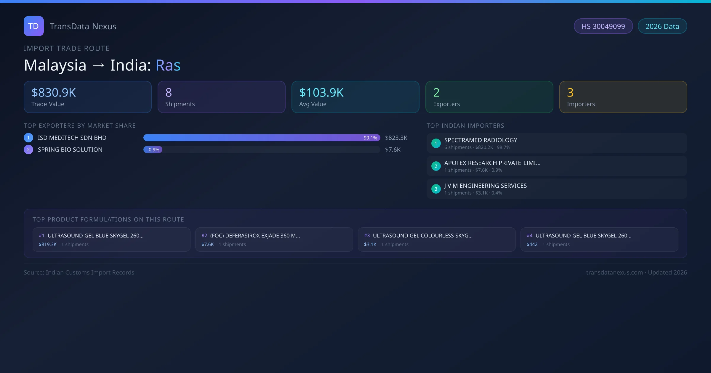The width and height of the screenshot is (711, 373).
Task: Open #1 Ultrasound Gel Blue Skygel formulation
Action: tap(111, 239)
